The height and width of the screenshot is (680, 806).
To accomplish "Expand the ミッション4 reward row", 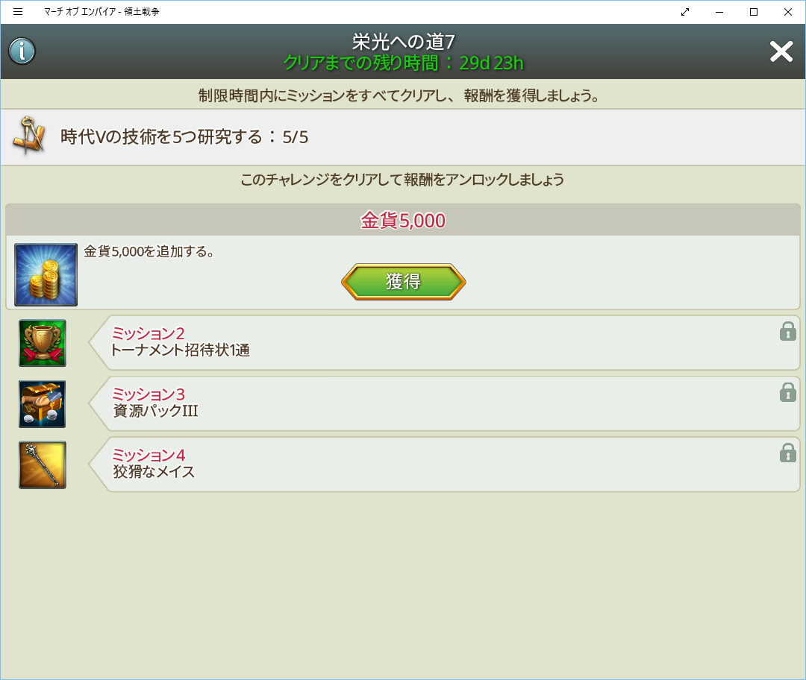I will (x=440, y=465).
